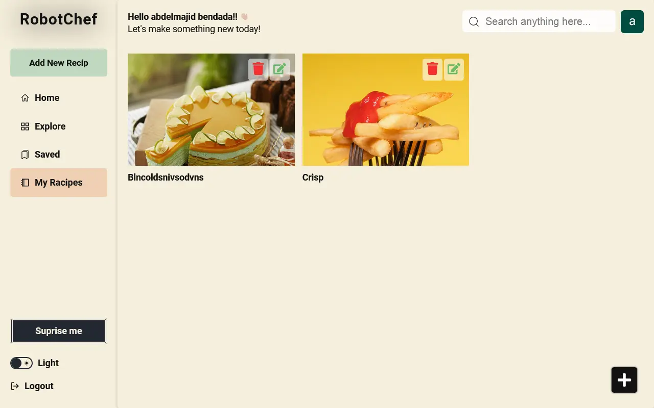Click the Saved bookmark icon

click(25, 155)
